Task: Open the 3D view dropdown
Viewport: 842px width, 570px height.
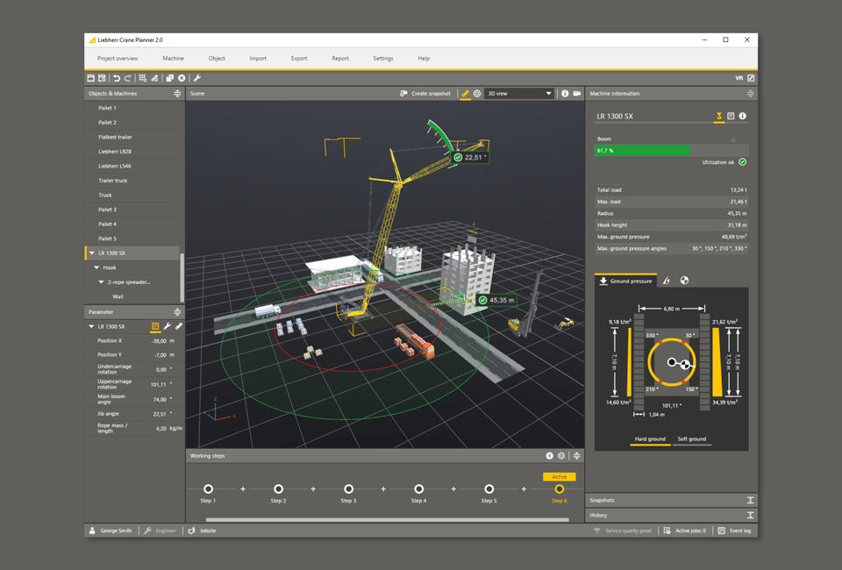Action: [x=519, y=93]
